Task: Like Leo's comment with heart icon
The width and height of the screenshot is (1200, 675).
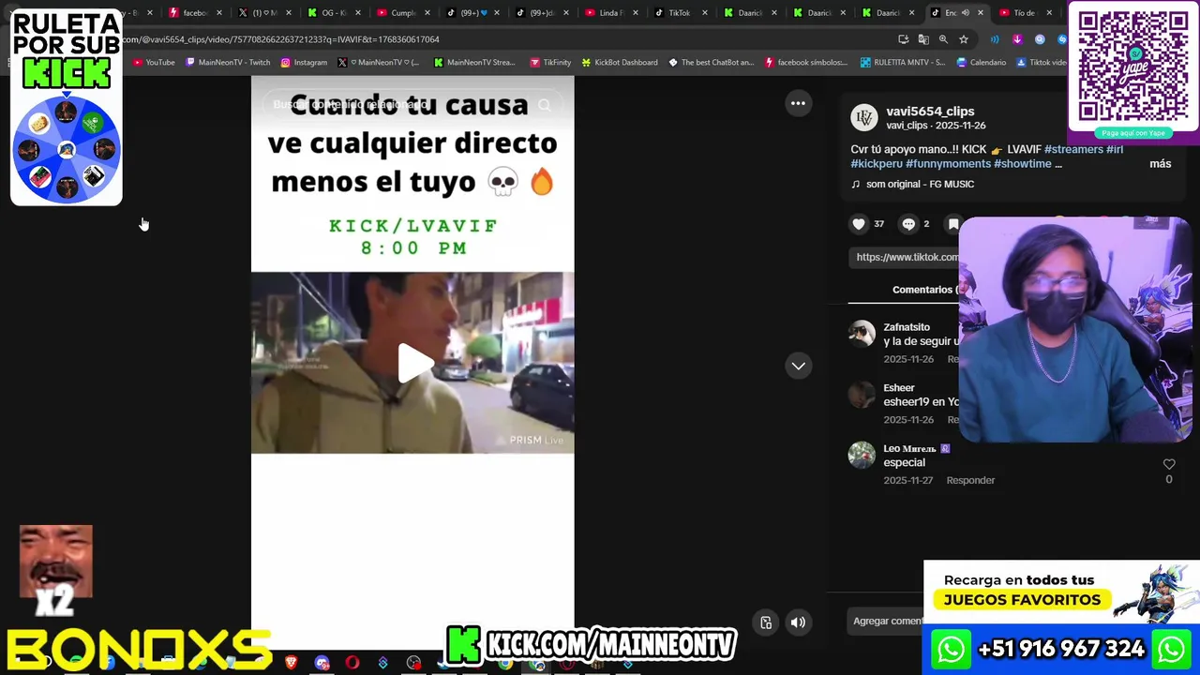Action: (1169, 464)
